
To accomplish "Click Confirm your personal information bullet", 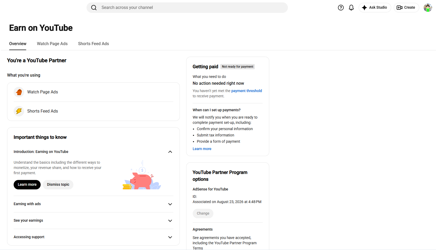I will (225, 129).
